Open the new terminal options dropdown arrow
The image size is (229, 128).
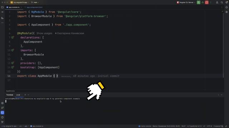pos(28,95)
